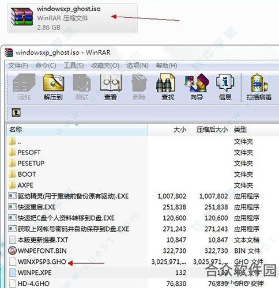Click the 1,007,802 size cell
The height and width of the screenshot is (288, 279).
172,196
